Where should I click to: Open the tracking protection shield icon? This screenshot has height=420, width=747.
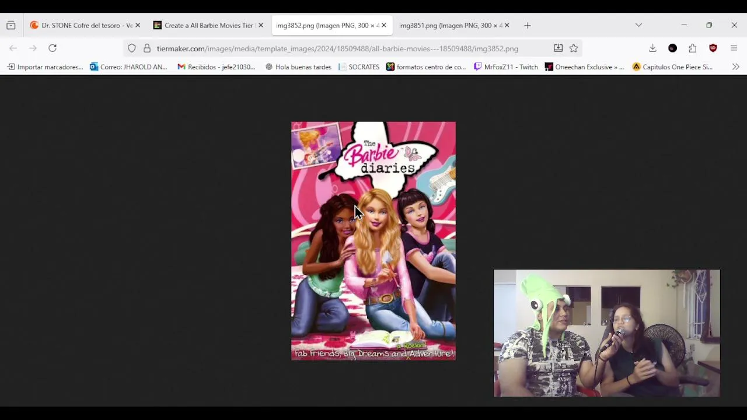(x=132, y=48)
